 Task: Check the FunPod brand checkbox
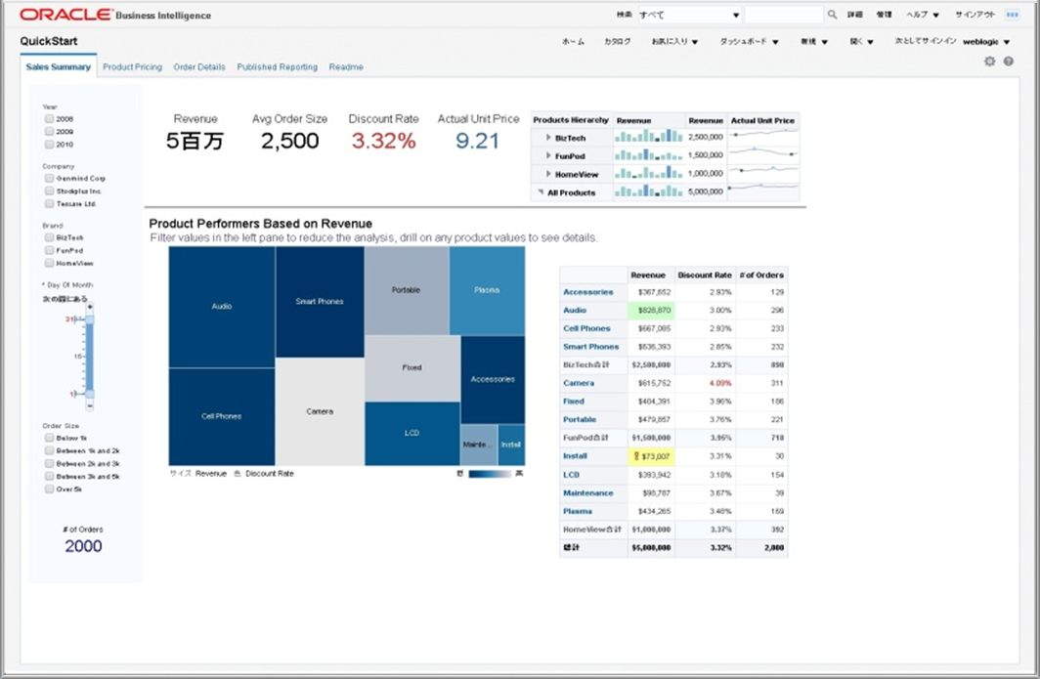[x=49, y=250]
